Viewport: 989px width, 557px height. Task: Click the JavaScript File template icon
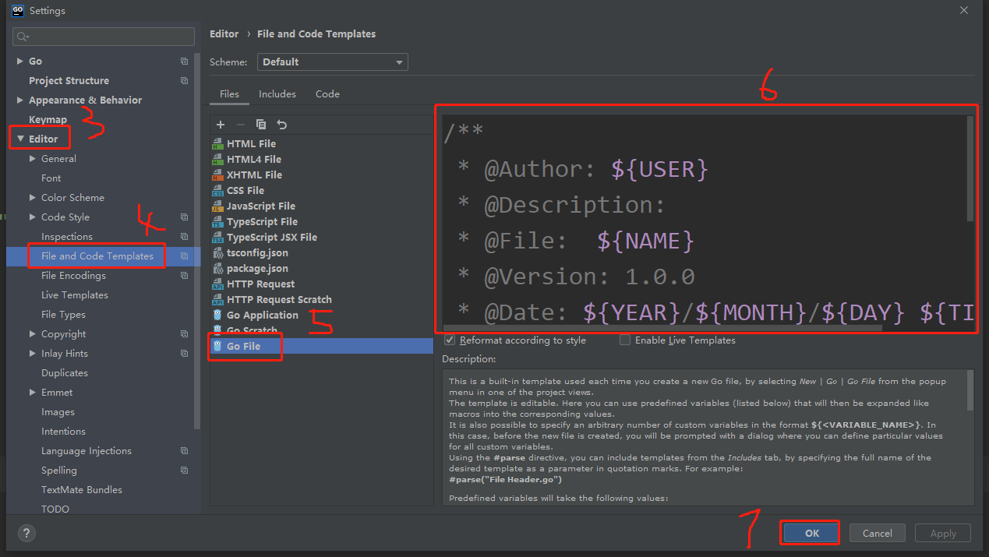point(217,206)
